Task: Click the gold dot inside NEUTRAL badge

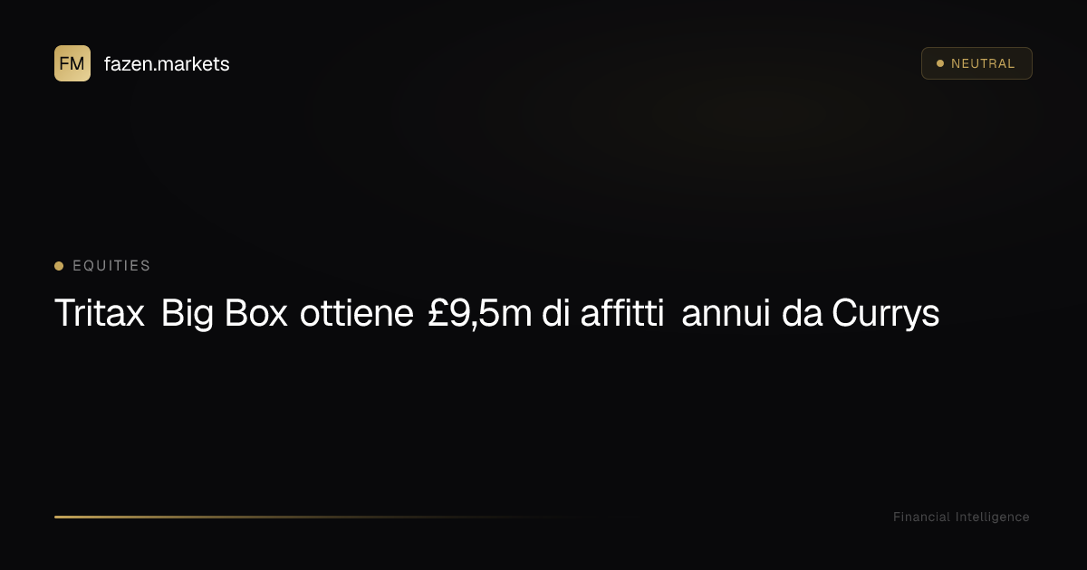Action: [x=939, y=63]
